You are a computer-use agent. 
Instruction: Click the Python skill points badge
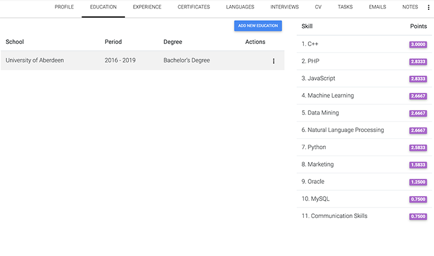[418, 148]
